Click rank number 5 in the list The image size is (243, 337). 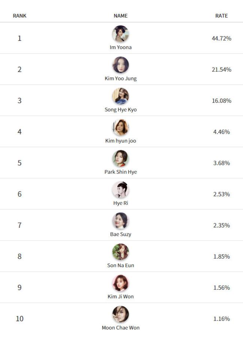[x=19, y=163]
